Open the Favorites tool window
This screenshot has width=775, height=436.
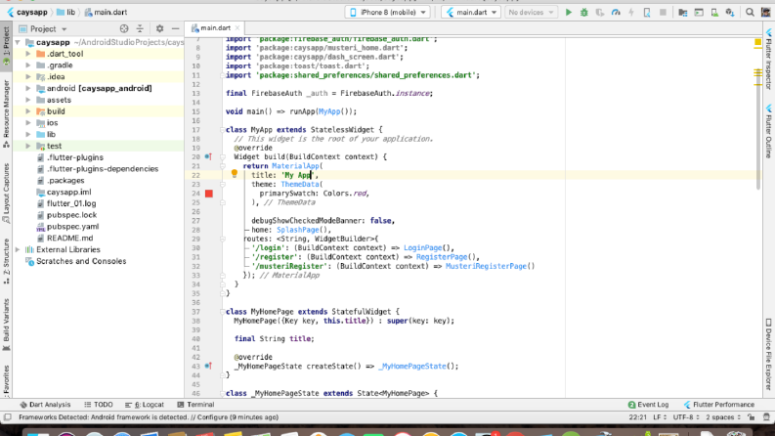tap(6, 380)
